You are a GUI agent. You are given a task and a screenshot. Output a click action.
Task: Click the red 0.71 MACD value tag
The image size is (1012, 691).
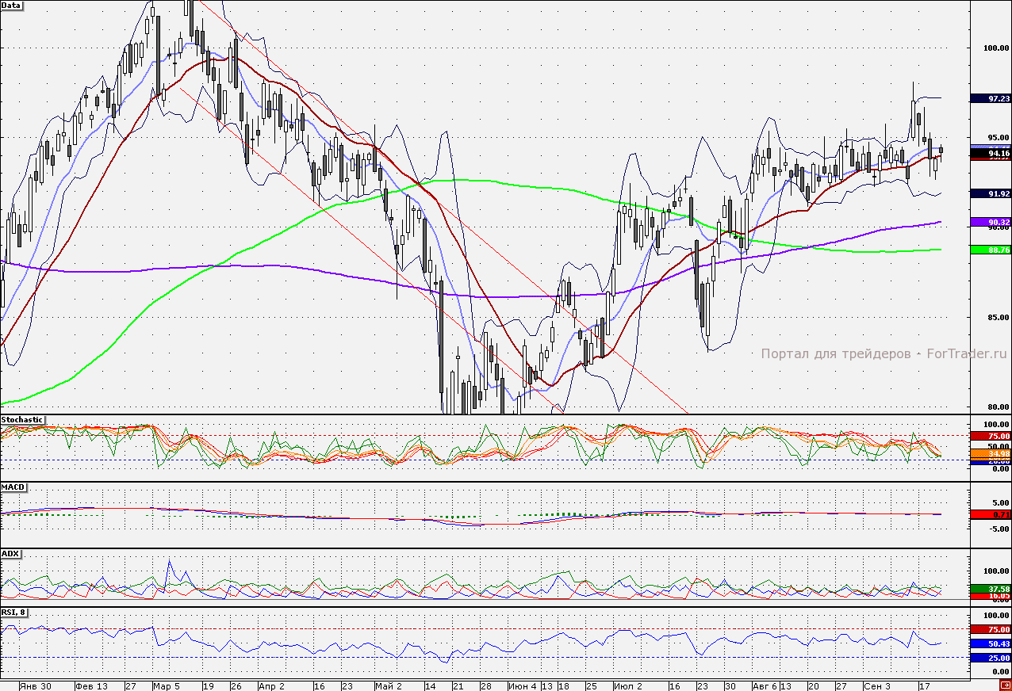coord(990,514)
